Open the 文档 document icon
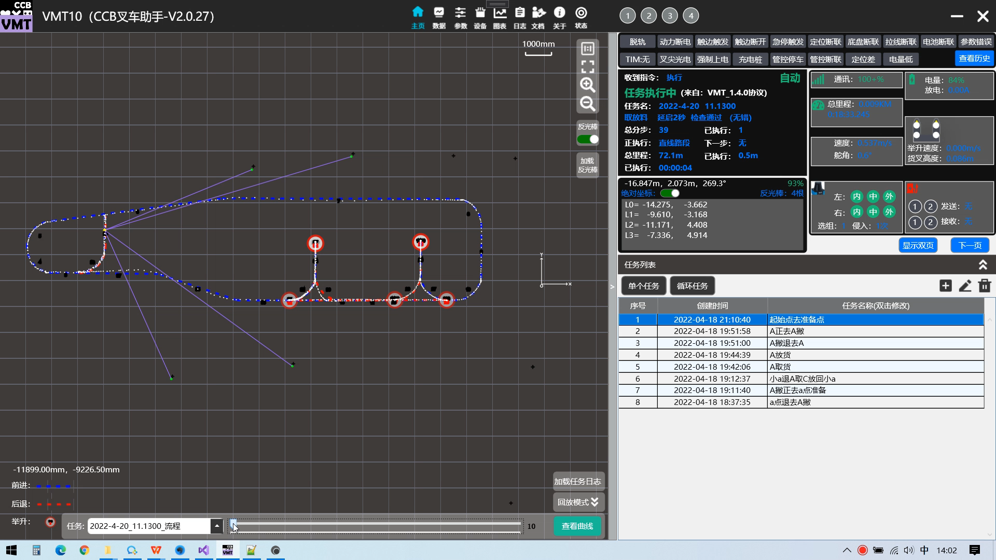 (538, 17)
